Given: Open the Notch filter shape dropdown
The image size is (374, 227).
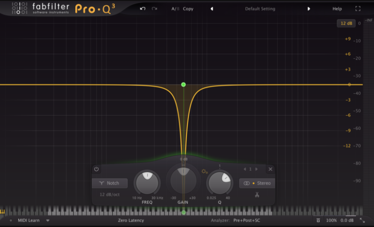Looking at the screenshot, I should tap(110, 183).
